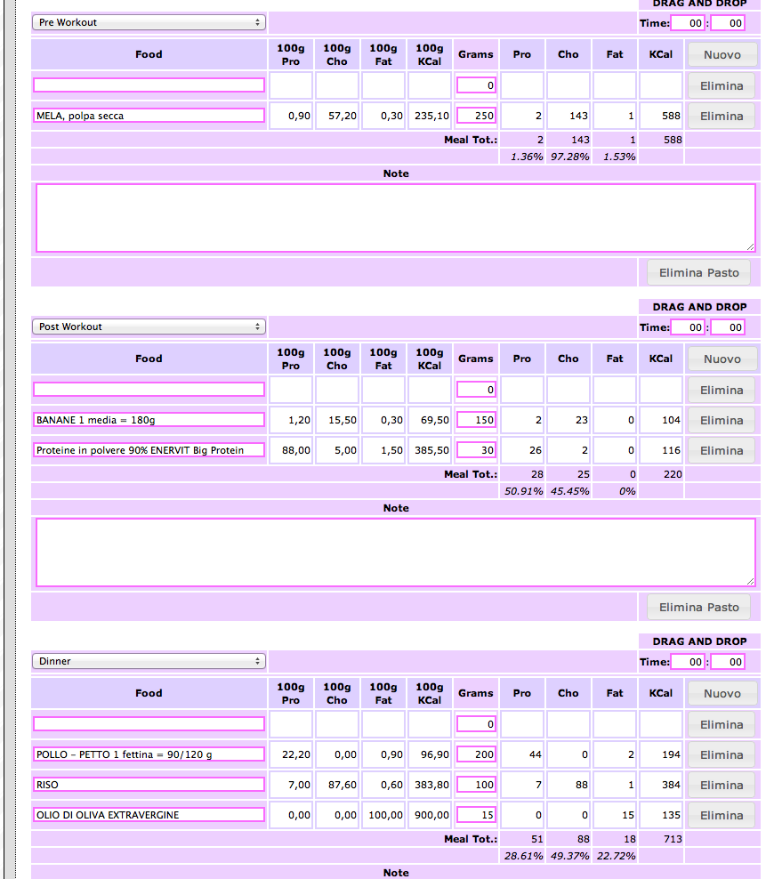Focus the BANANE 1 media food field
The height and width of the screenshot is (879, 774).
click(149, 420)
